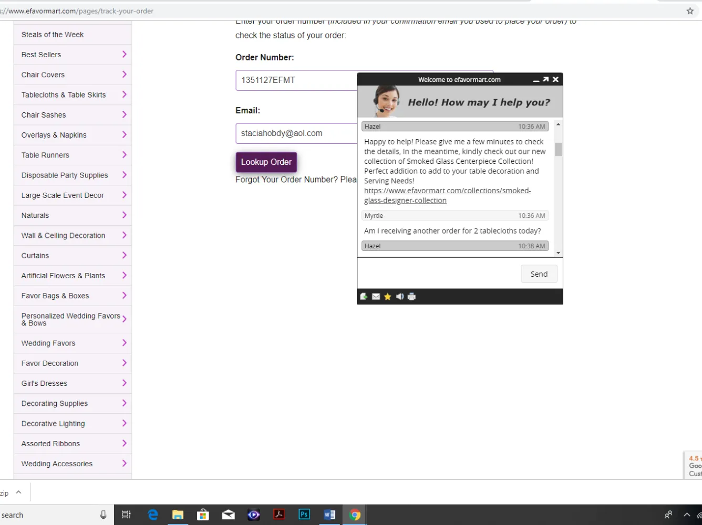Click the taskbar microphone search icon

point(104,515)
